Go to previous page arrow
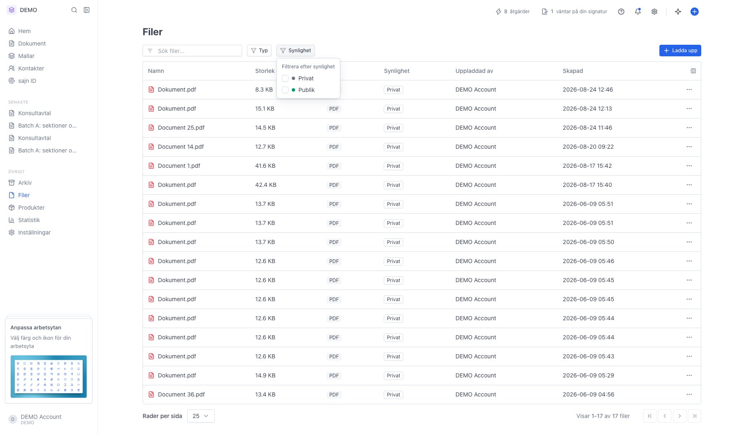Screen dimensions: 746x435 [x=665, y=416]
